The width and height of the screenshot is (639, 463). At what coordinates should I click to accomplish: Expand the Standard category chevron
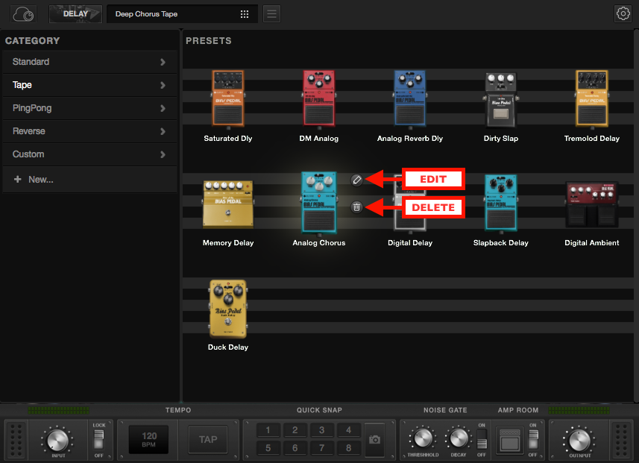(x=163, y=62)
